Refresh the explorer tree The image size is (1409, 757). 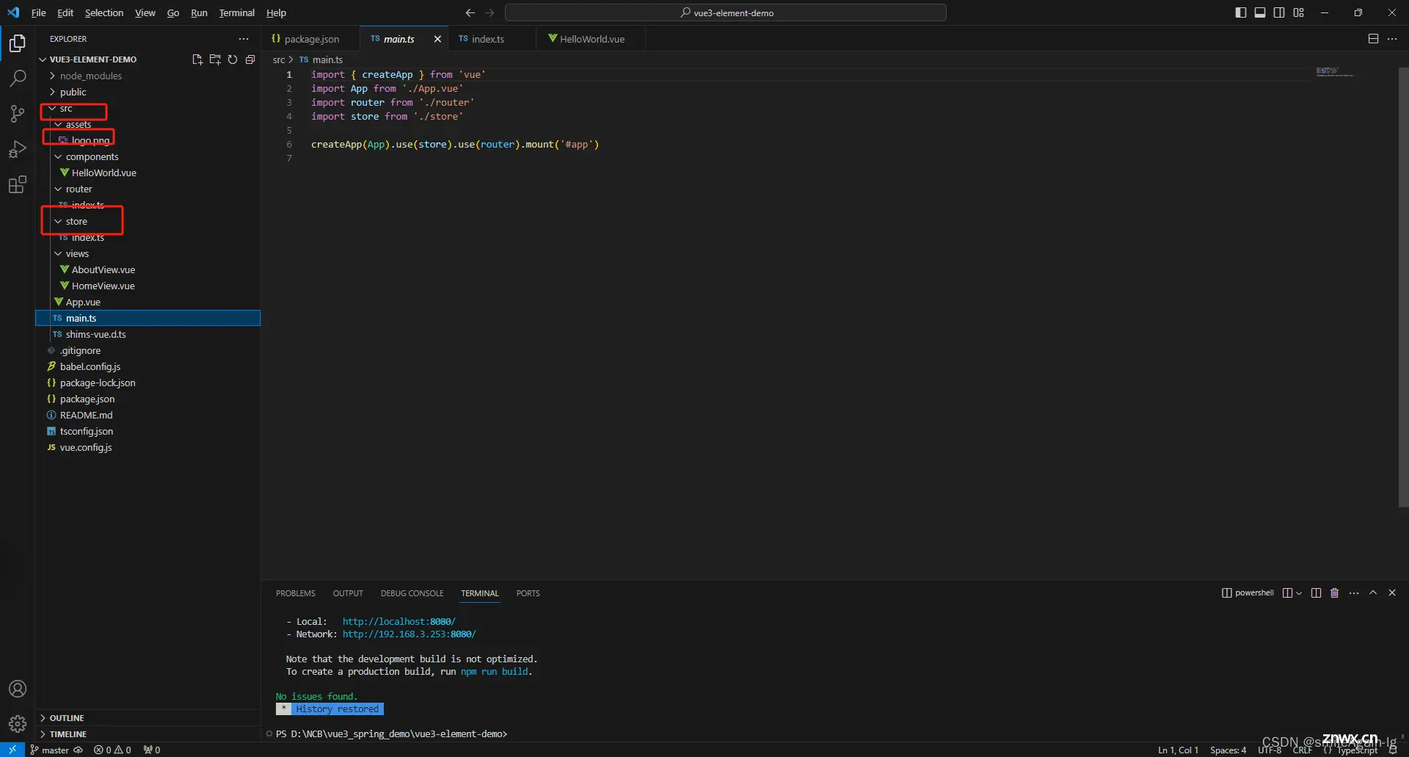click(233, 59)
